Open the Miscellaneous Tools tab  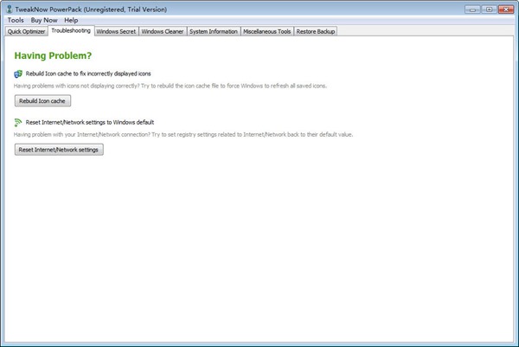coord(266,31)
